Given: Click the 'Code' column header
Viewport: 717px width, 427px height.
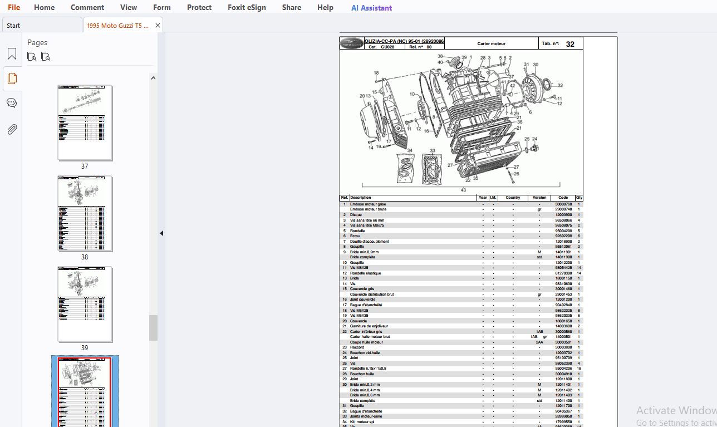Looking at the screenshot, I should coord(563,198).
